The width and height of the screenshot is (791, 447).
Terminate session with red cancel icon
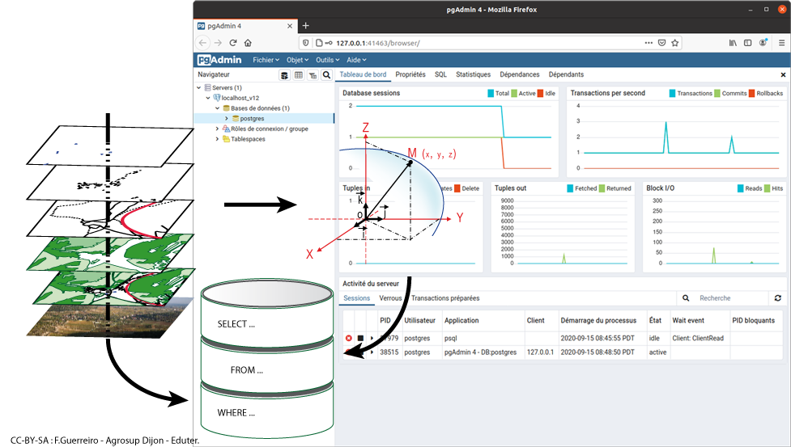click(x=349, y=338)
